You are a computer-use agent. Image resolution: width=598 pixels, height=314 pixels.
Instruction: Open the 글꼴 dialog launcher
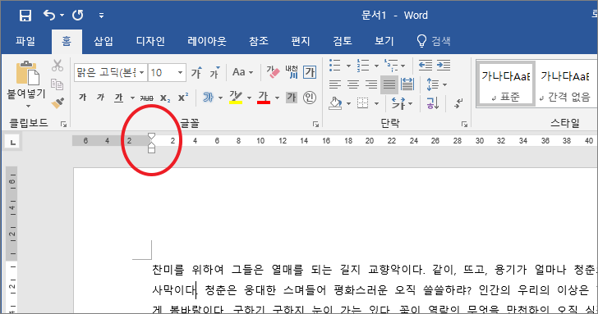point(315,124)
